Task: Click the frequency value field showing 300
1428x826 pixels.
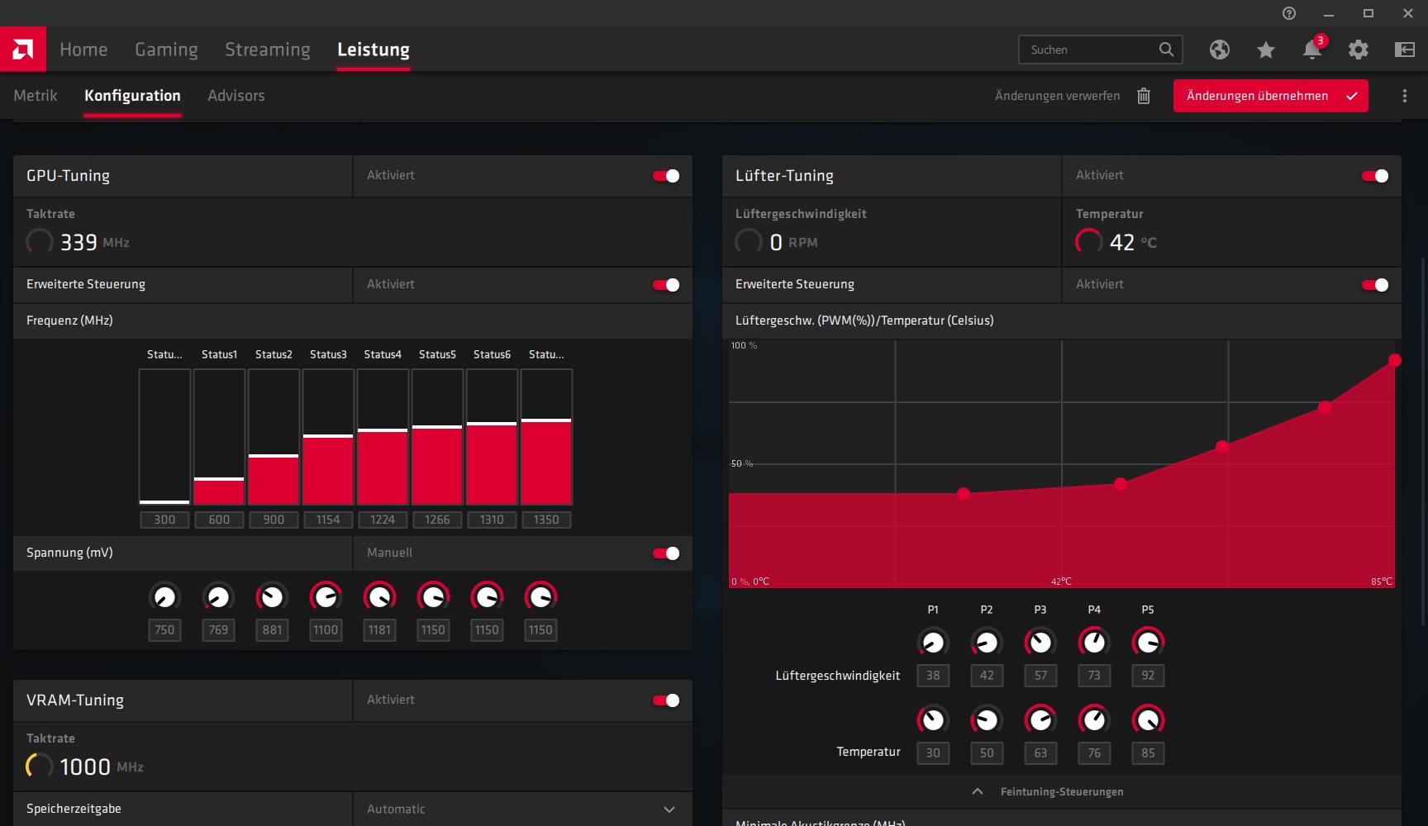Action: tap(164, 520)
